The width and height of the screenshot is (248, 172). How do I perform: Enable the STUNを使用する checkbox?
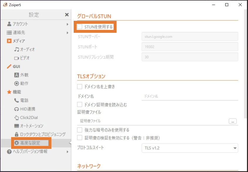point(80,26)
